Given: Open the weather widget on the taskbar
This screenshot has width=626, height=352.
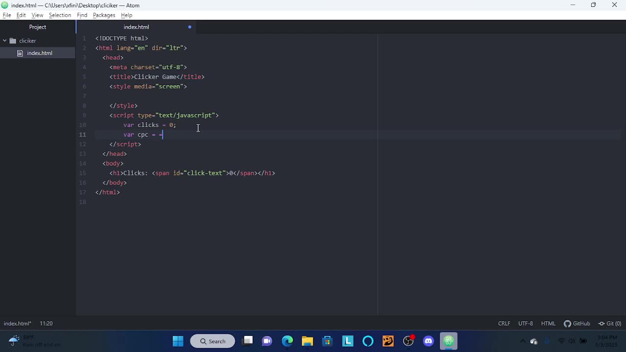Looking at the screenshot, I should pyautogui.click(x=34, y=341).
